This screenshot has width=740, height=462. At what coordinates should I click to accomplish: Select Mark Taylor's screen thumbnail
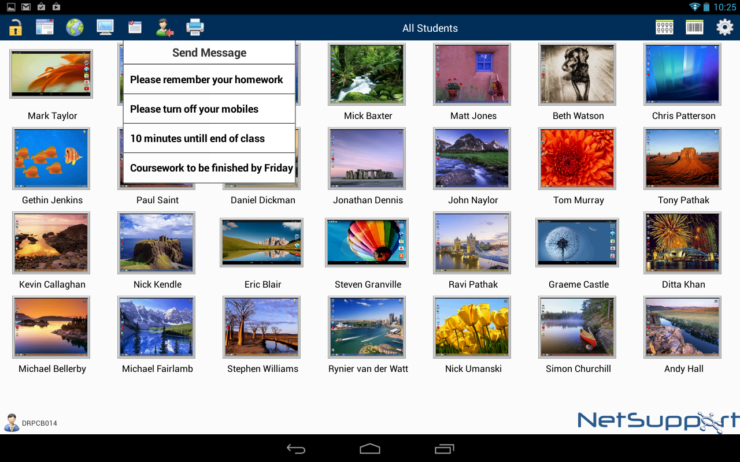click(51, 74)
